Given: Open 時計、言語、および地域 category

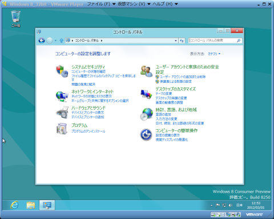Looking at the screenshot, I should pos(176,110).
